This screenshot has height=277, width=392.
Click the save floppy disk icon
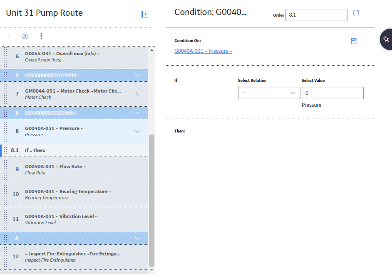[354, 41]
